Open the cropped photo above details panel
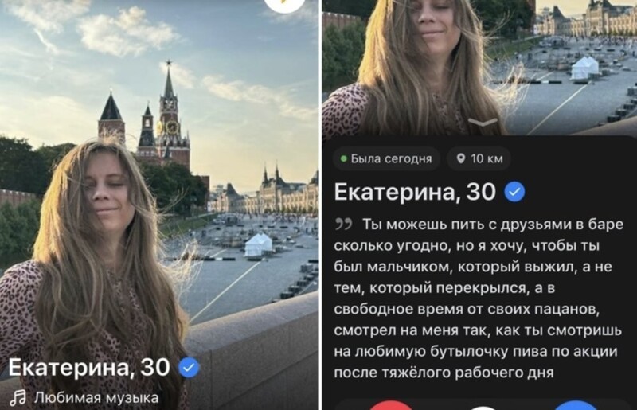Viewport: 637px width, 410px height. tap(479, 67)
